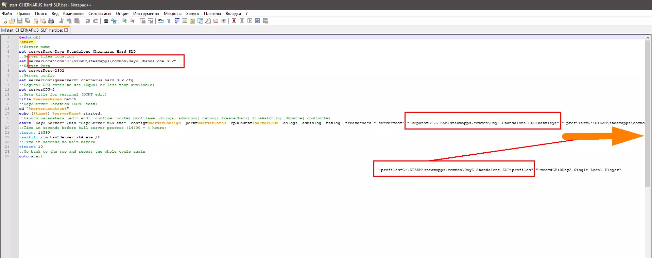Open the Запуск menu
Screen dimensions: 652x258
[x=193, y=14]
